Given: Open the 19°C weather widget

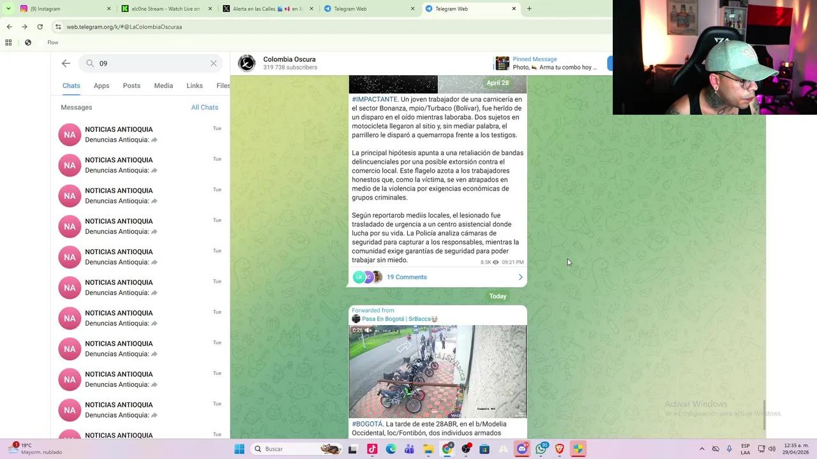Looking at the screenshot, I should (x=36, y=449).
